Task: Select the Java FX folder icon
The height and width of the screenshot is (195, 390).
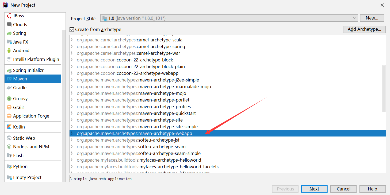Action: [9, 42]
